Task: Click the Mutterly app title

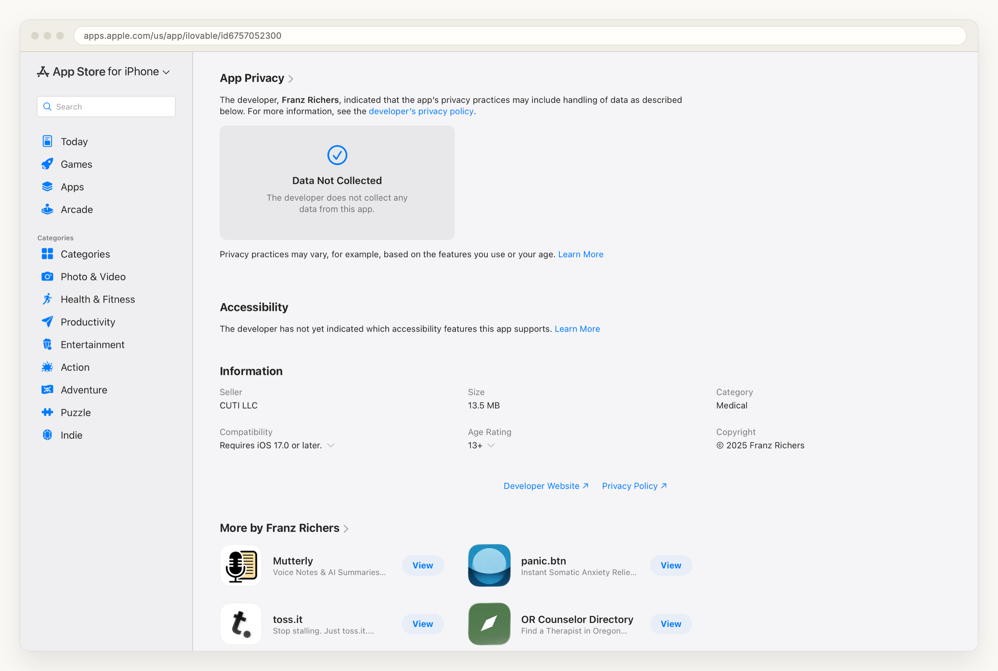Action: (293, 560)
